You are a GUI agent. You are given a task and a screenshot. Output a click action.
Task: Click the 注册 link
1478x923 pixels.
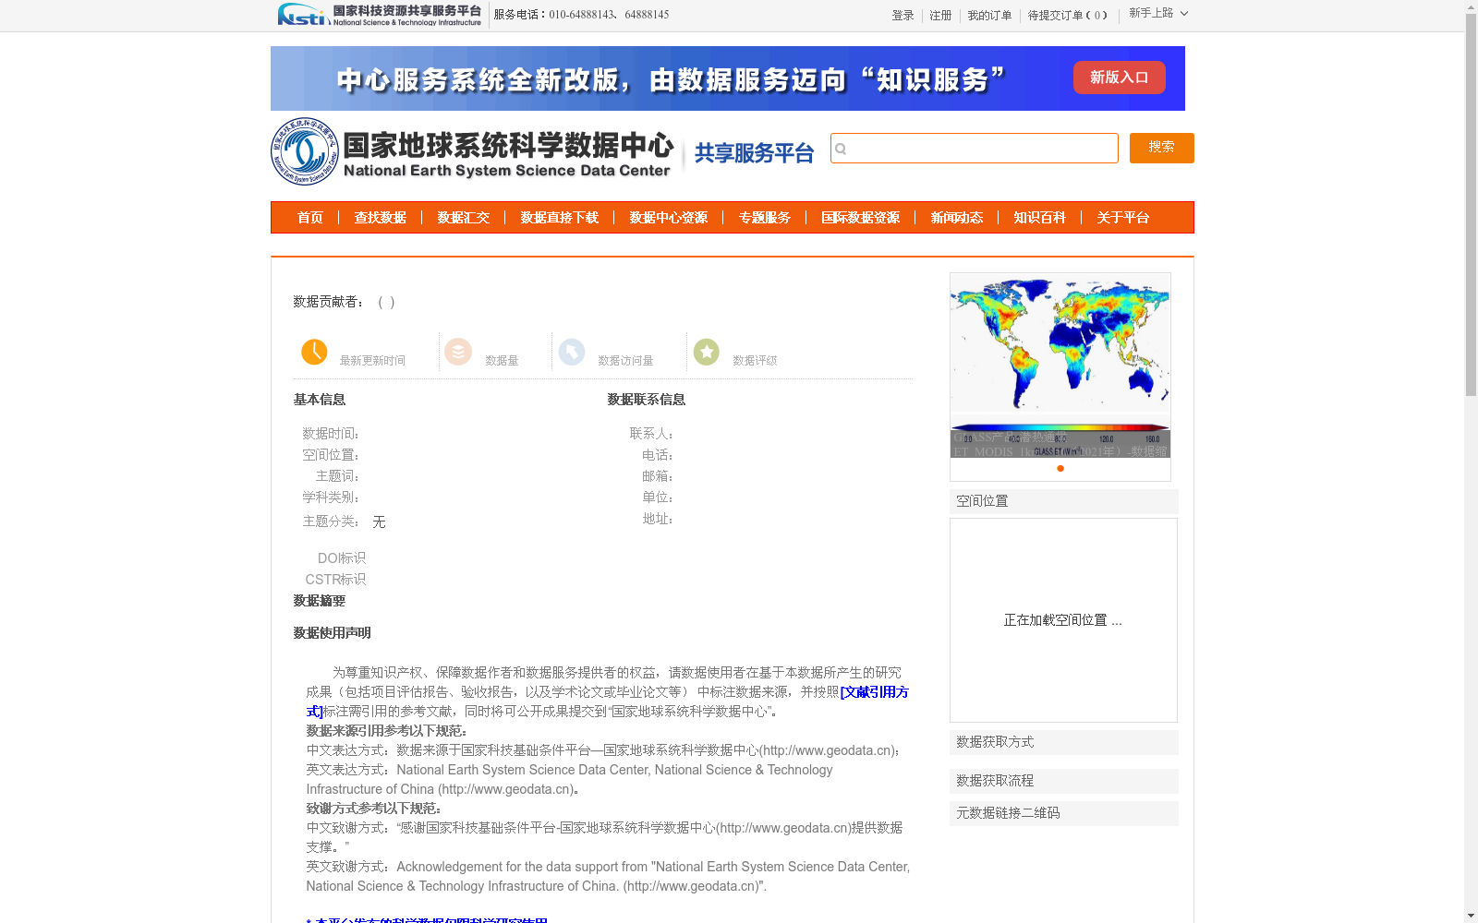pyautogui.click(x=940, y=16)
